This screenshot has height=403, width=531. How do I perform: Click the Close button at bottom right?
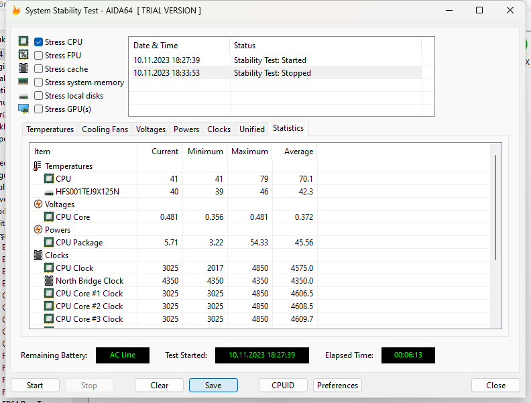(495, 386)
